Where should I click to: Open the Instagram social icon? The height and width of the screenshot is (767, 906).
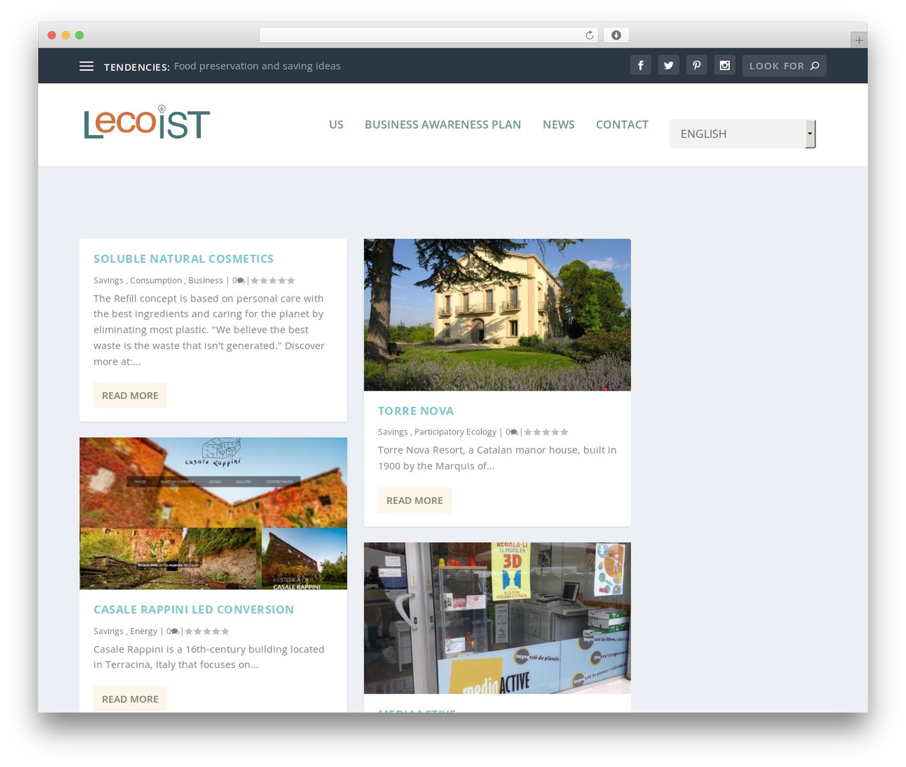pos(725,65)
